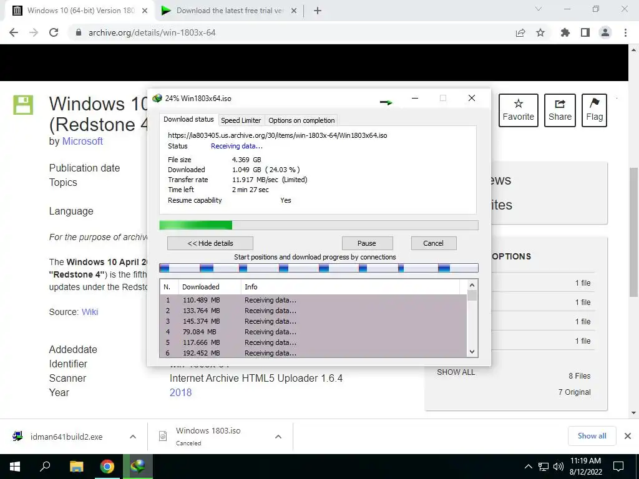
Task: Click the Info column header
Action: point(350,287)
